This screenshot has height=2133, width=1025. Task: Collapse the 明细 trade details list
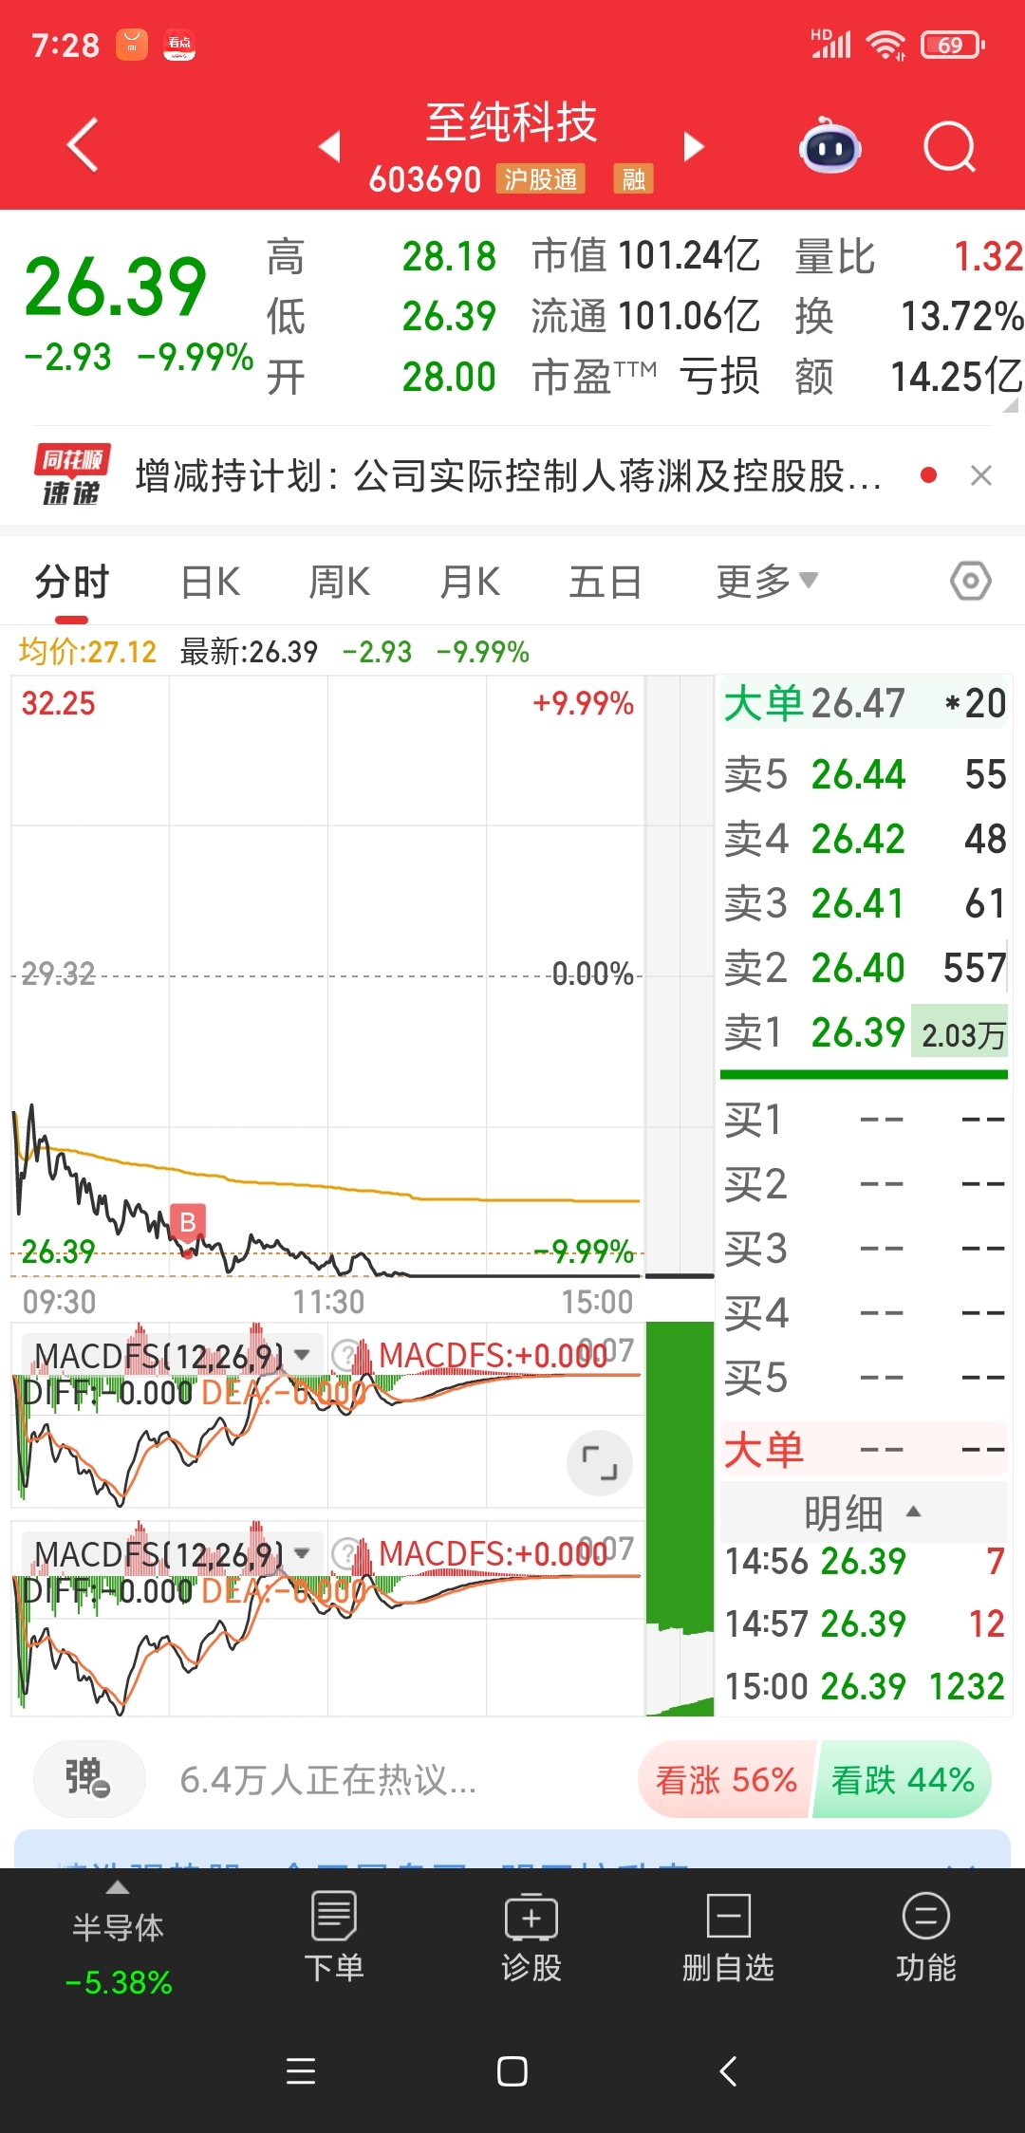pos(863,1512)
